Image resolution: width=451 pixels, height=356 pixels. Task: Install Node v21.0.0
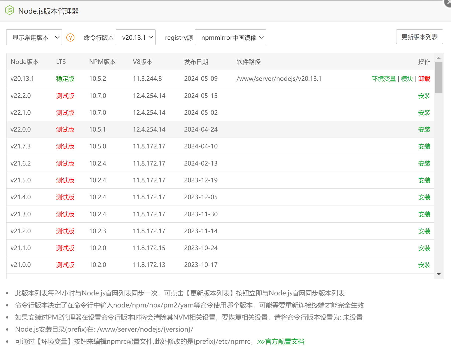(x=424, y=265)
